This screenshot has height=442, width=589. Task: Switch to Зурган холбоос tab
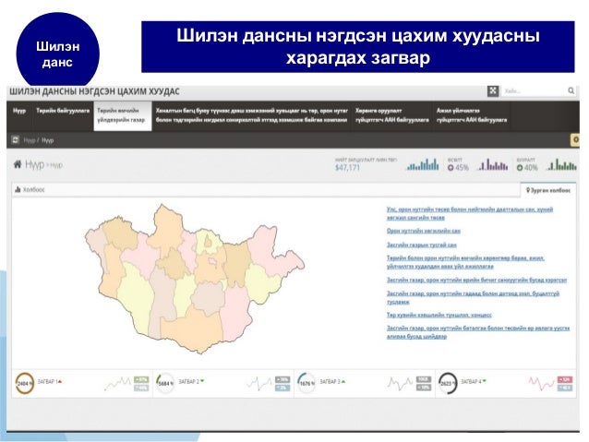[548, 190]
